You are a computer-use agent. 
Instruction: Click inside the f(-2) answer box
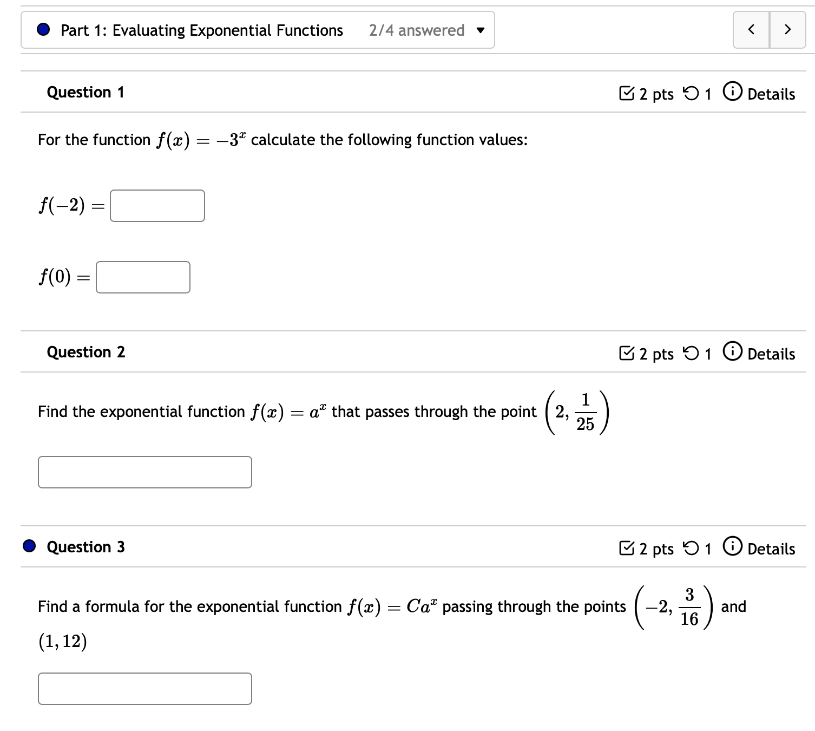(156, 206)
